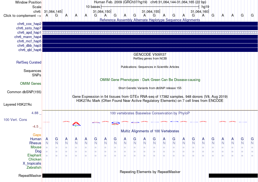Click position label 31,064,160
Viewport: 258px width, 182px height.
199,11
